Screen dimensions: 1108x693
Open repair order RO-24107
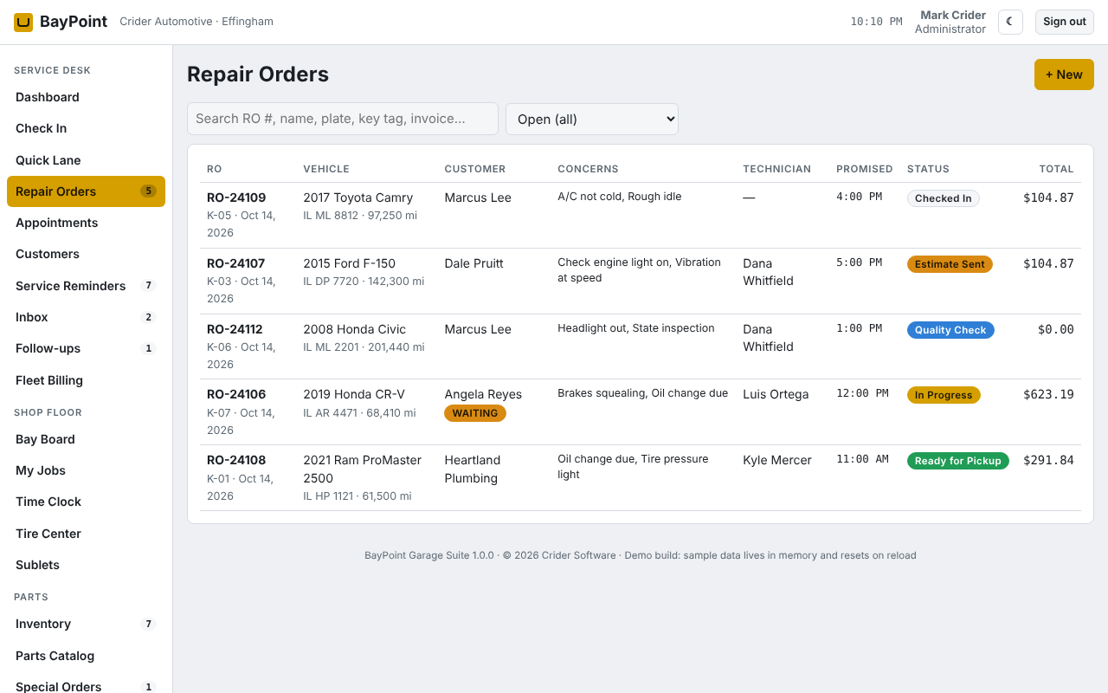[235, 263]
